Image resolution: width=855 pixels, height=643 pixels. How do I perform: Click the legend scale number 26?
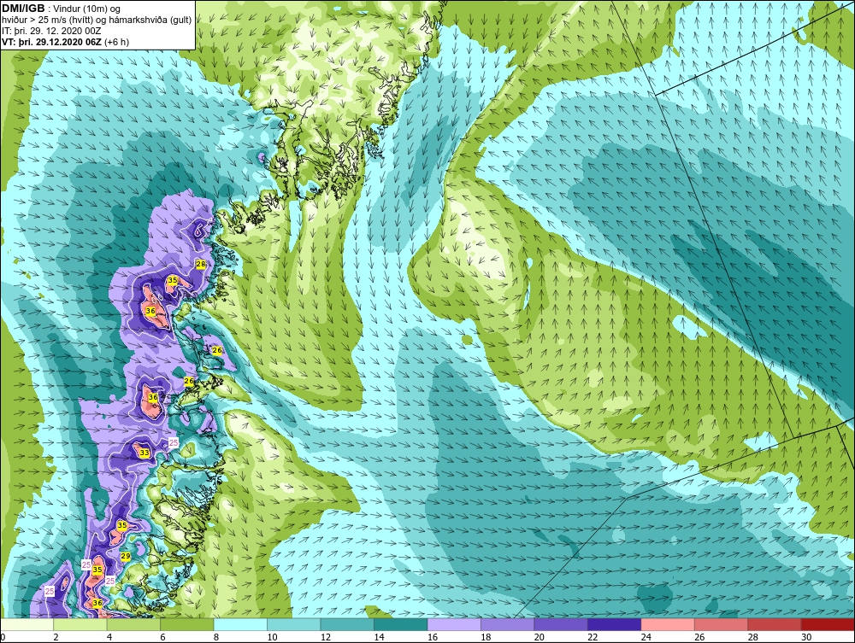[699, 637]
